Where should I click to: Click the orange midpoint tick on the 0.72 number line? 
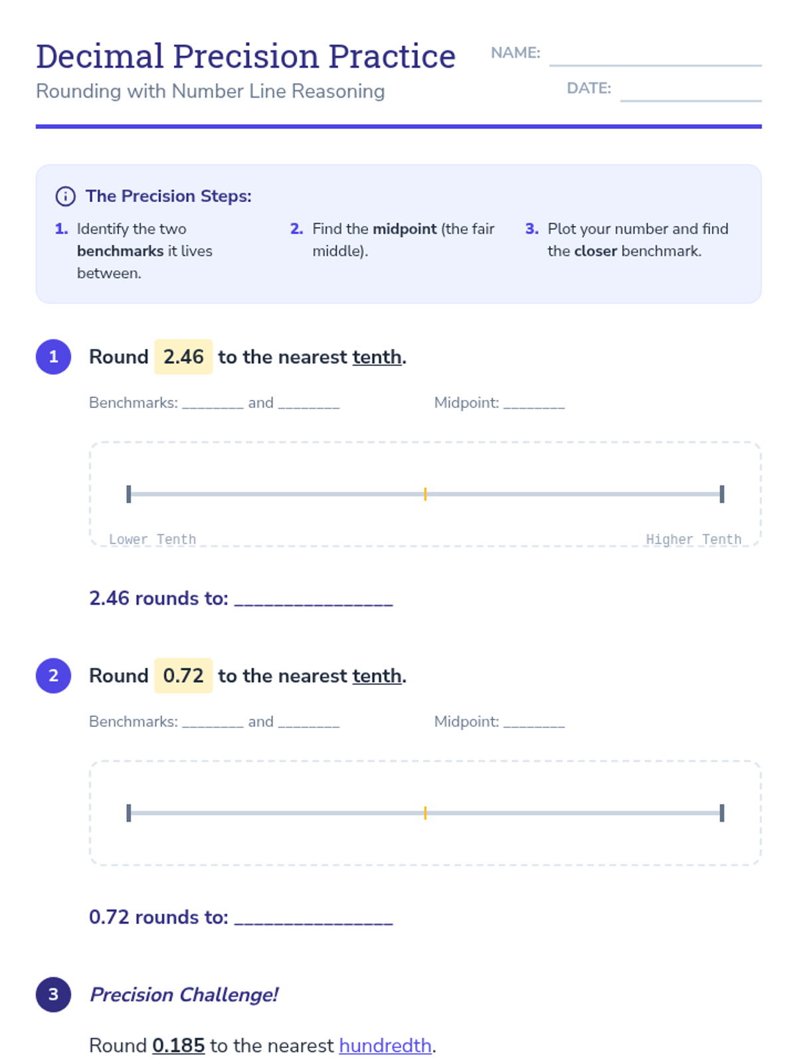[425, 813]
